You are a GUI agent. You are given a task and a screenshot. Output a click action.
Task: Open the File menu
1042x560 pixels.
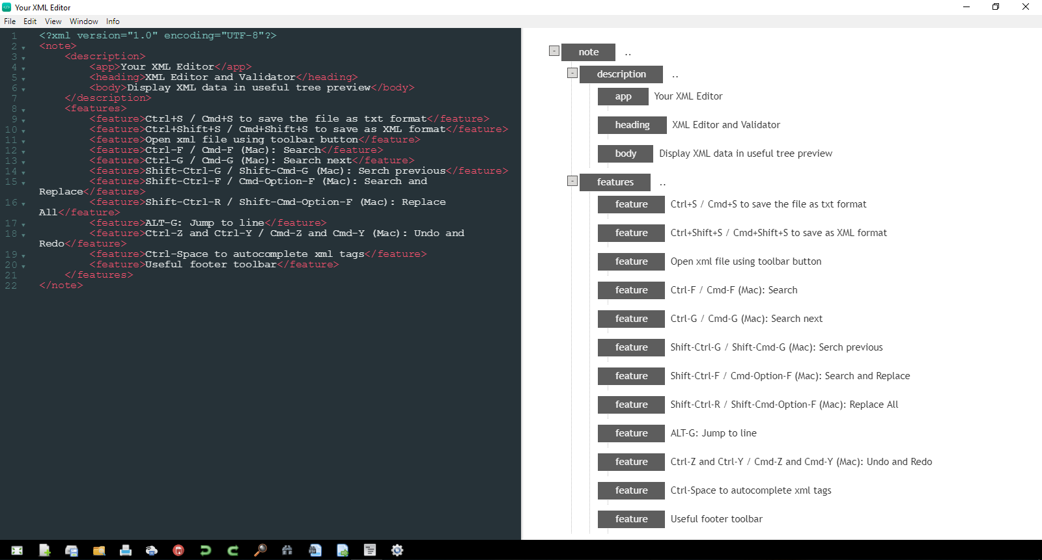[10, 21]
